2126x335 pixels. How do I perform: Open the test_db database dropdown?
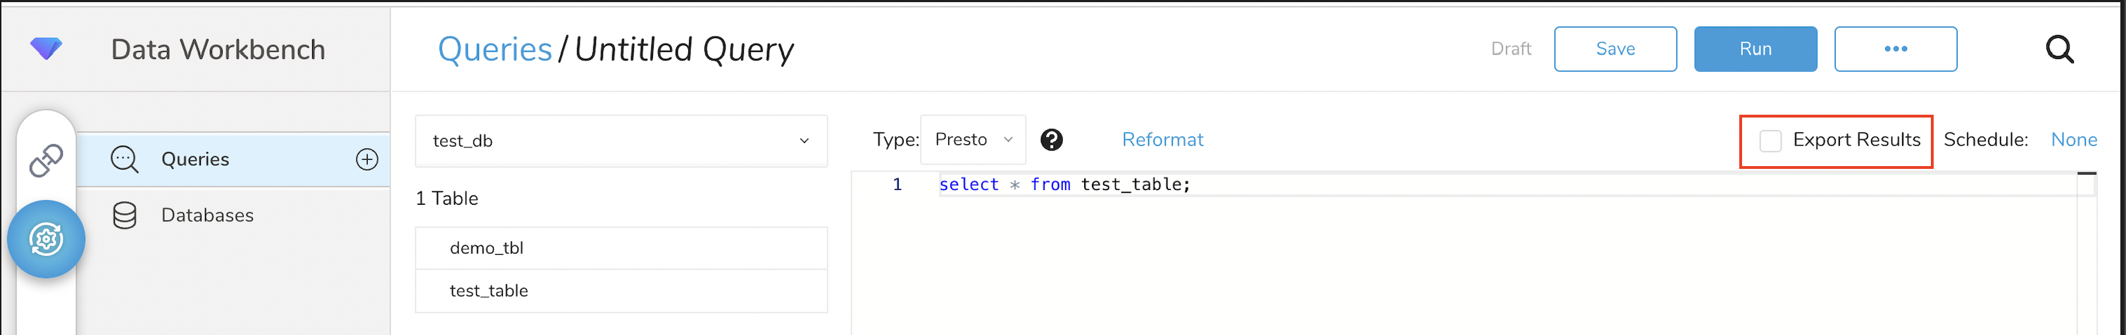[x=621, y=141]
